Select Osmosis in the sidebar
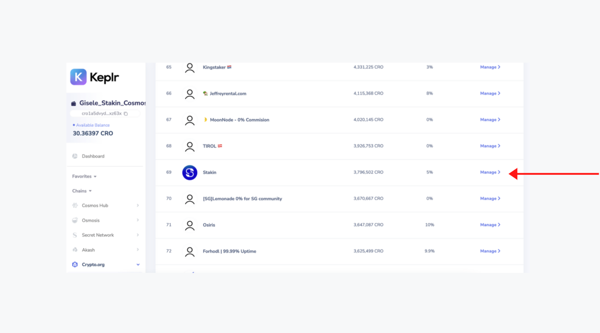Viewport: 600px width, 333px height. pos(91,220)
